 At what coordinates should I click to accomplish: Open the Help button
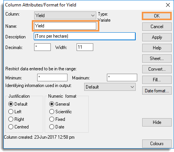(157, 48)
